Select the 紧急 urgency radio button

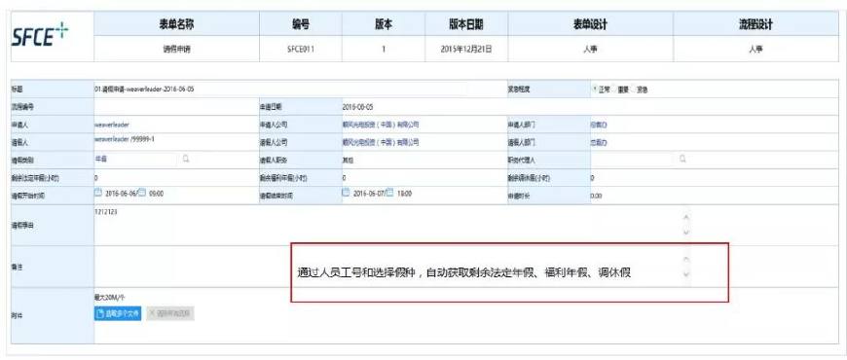[634, 90]
